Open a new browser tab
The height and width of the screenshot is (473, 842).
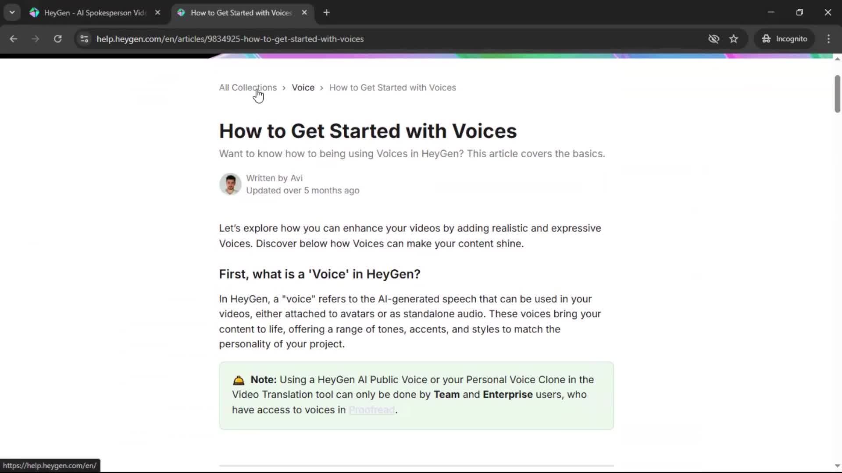pyautogui.click(x=326, y=13)
